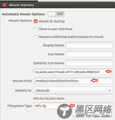115x120 pixels.
Task: Cancel the mount options changes
Action: (82, 114)
